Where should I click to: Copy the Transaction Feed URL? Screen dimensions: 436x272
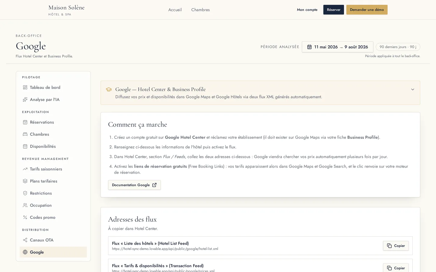click(396, 268)
